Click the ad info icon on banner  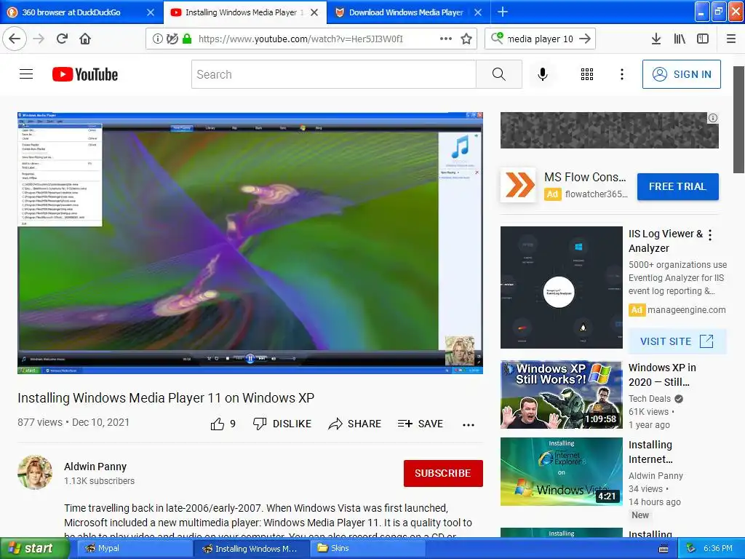(x=713, y=118)
